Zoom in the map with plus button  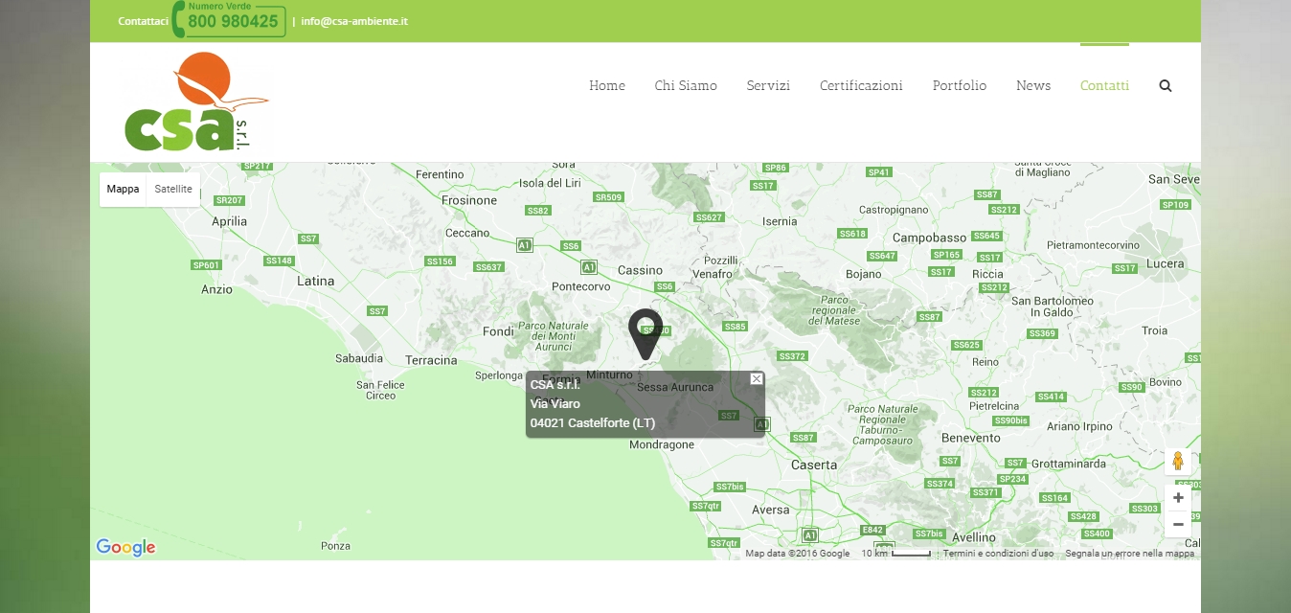[x=1178, y=497]
